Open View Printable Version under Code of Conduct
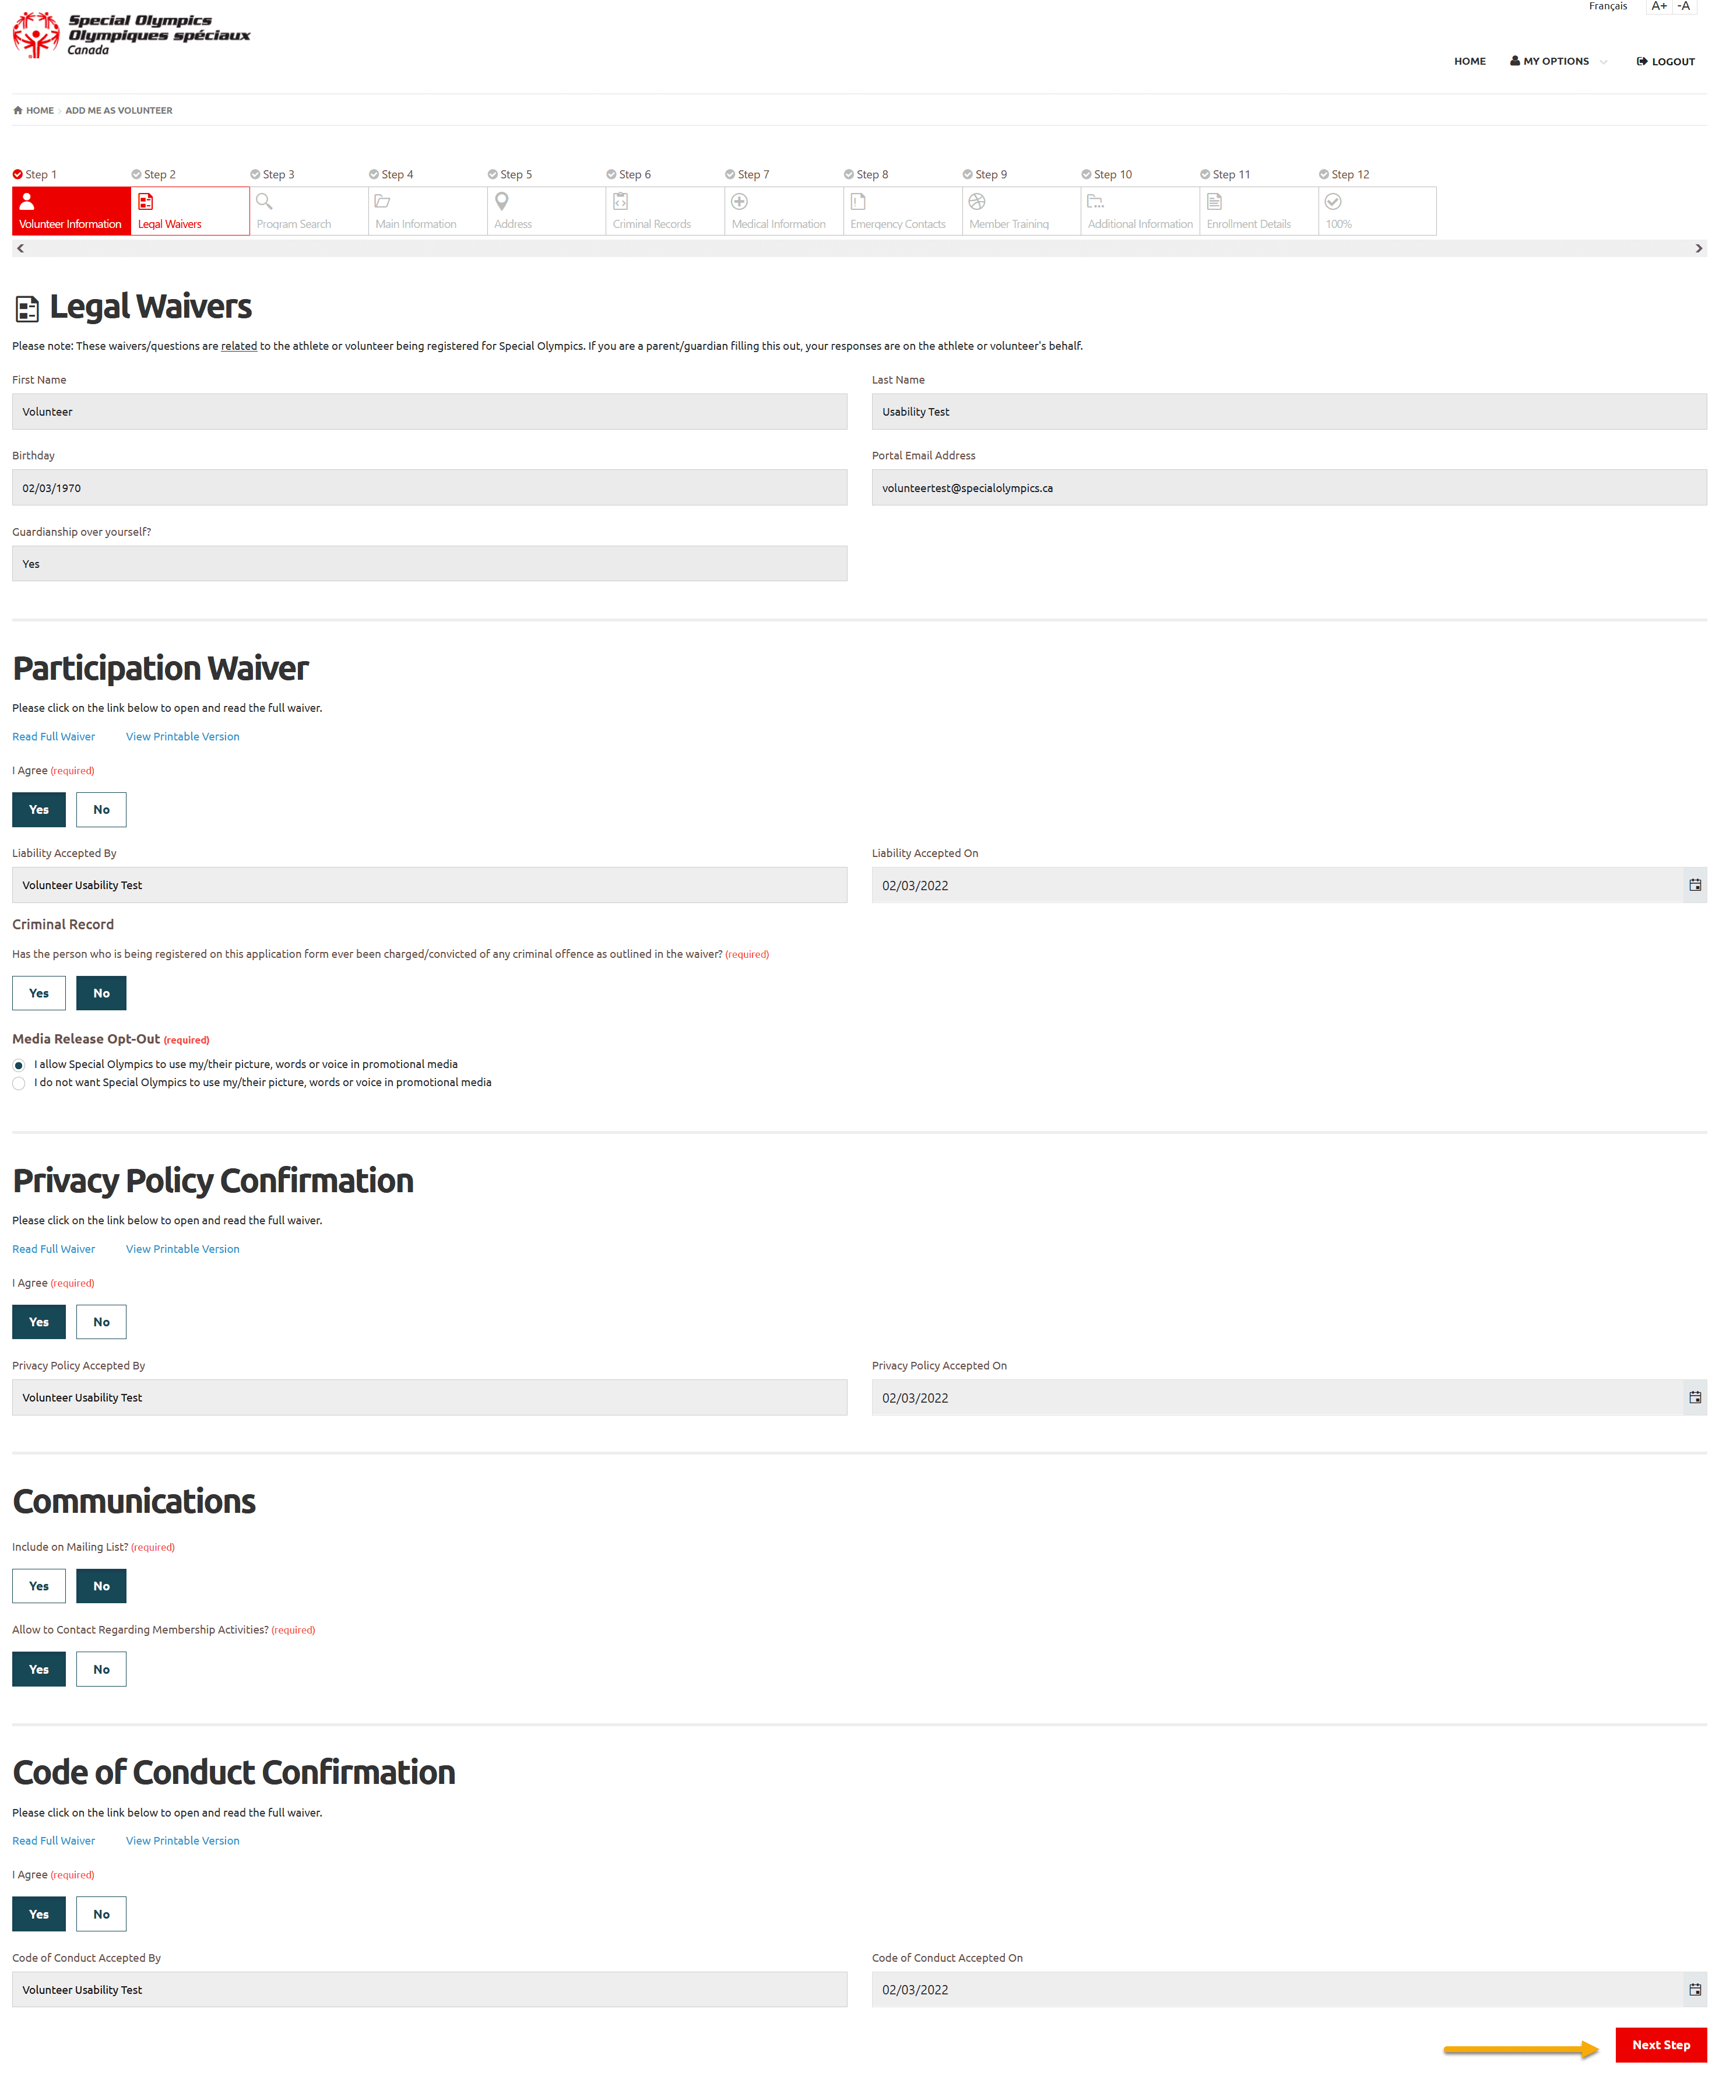This screenshot has height=2083, width=1712. (x=182, y=1840)
